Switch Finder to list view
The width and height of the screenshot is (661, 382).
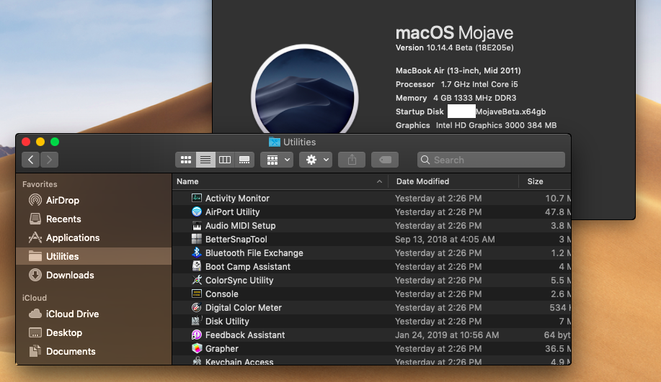(x=205, y=160)
